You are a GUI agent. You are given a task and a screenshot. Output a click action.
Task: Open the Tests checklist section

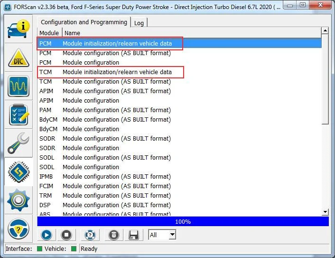19,115
